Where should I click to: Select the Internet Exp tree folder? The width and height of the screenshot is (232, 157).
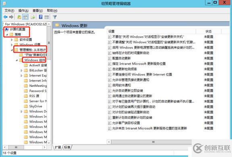[38, 76]
